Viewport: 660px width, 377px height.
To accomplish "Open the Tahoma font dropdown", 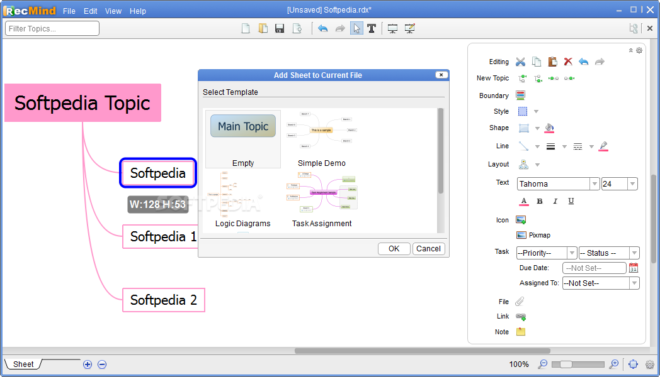I will pyautogui.click(x=595, y=184).
